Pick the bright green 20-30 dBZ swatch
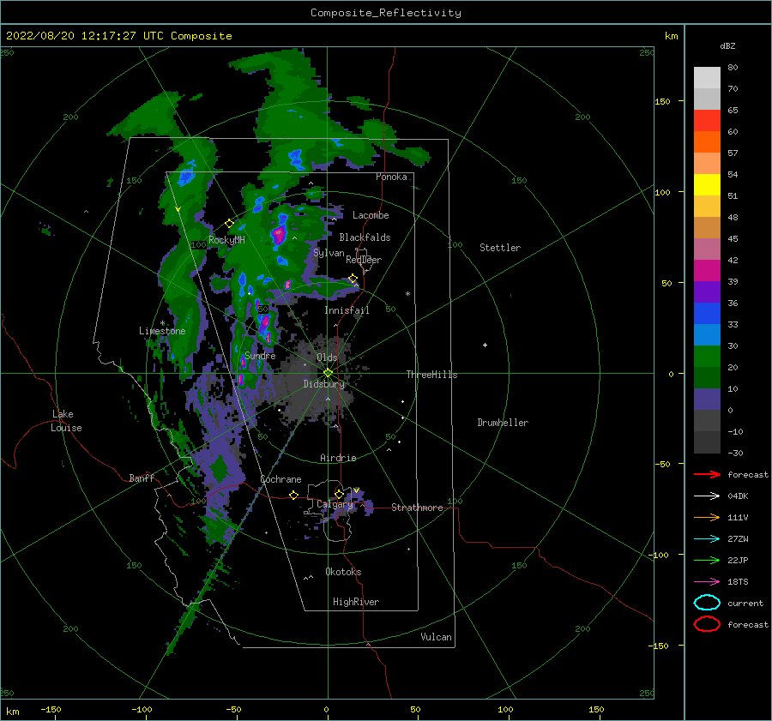This screenshot has height=721, width=772. coord(707,357)
